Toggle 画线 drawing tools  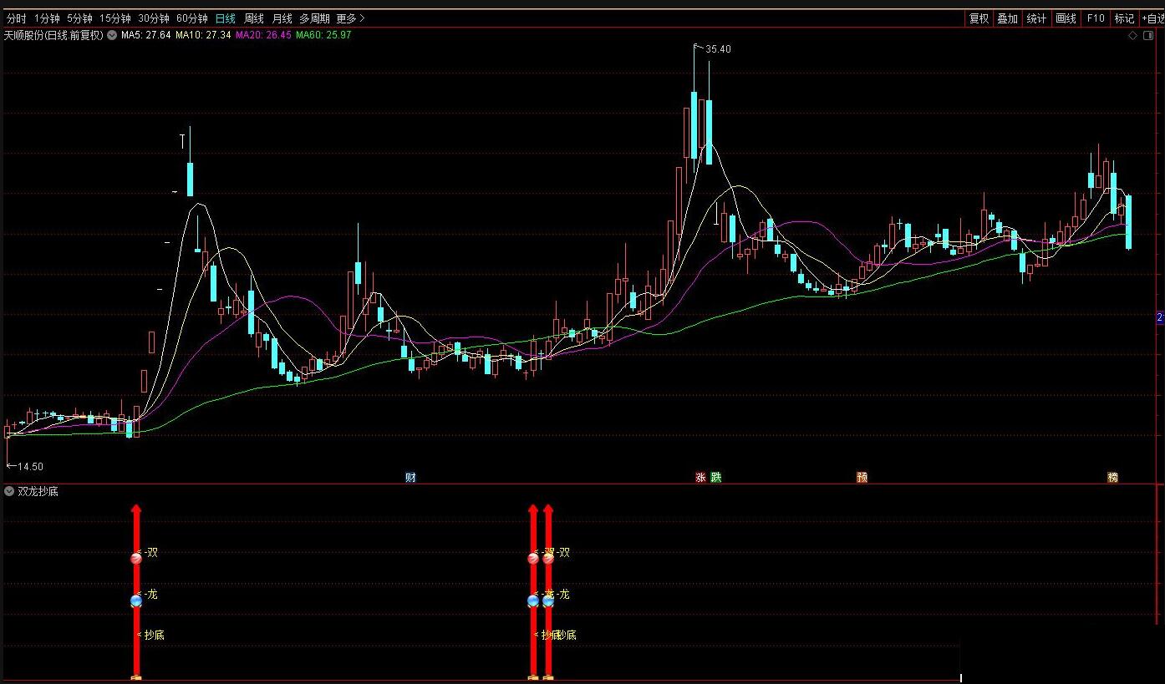pyautogui.click(x=1066, y=18)
